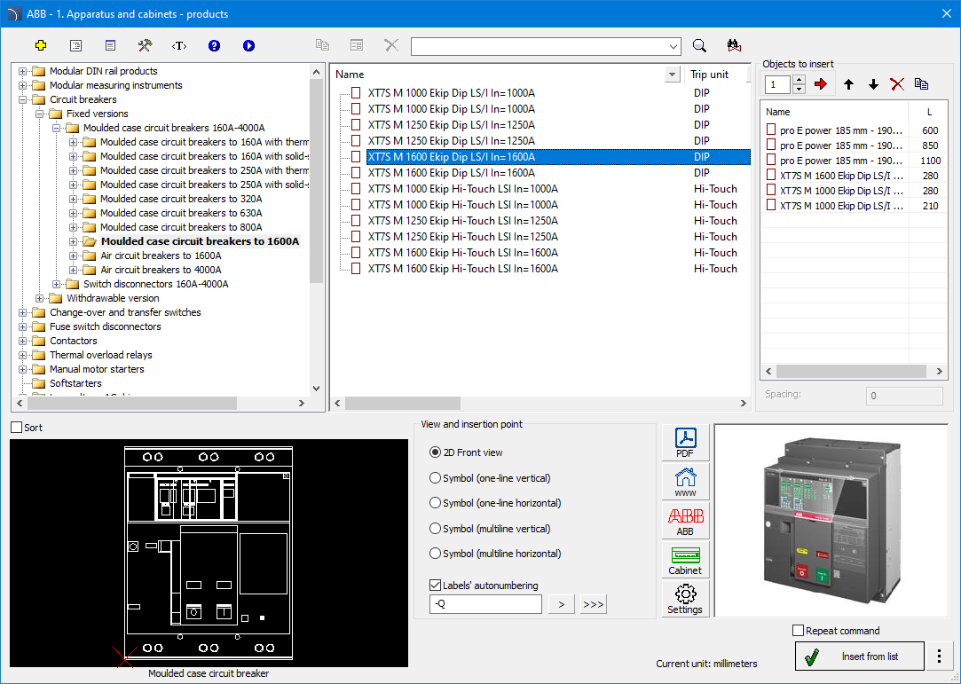Image resolution: width=961 pixels, height=684 pixels.
Task: Select Symbol (one-line vertical) option
Action: click(491, 477)
